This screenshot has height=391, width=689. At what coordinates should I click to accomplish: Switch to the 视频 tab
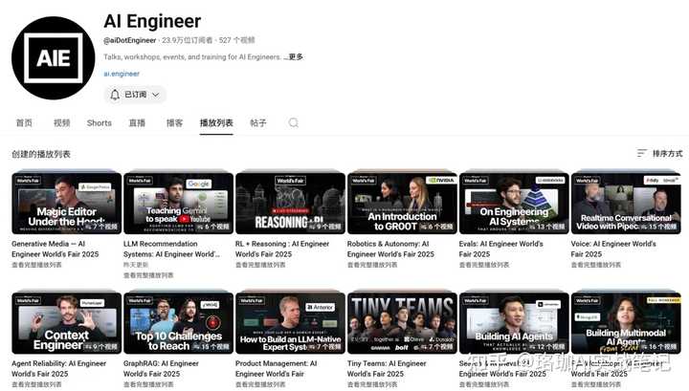pyautogui.click(x=62, y=123)
